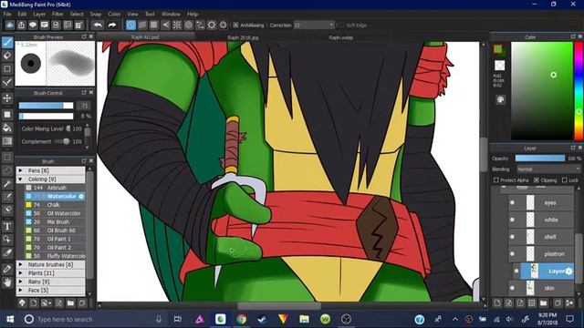Viewport: 584px width, 328px height.
Task: Expand the Plants brush group
Action: (x=21, y=273)
